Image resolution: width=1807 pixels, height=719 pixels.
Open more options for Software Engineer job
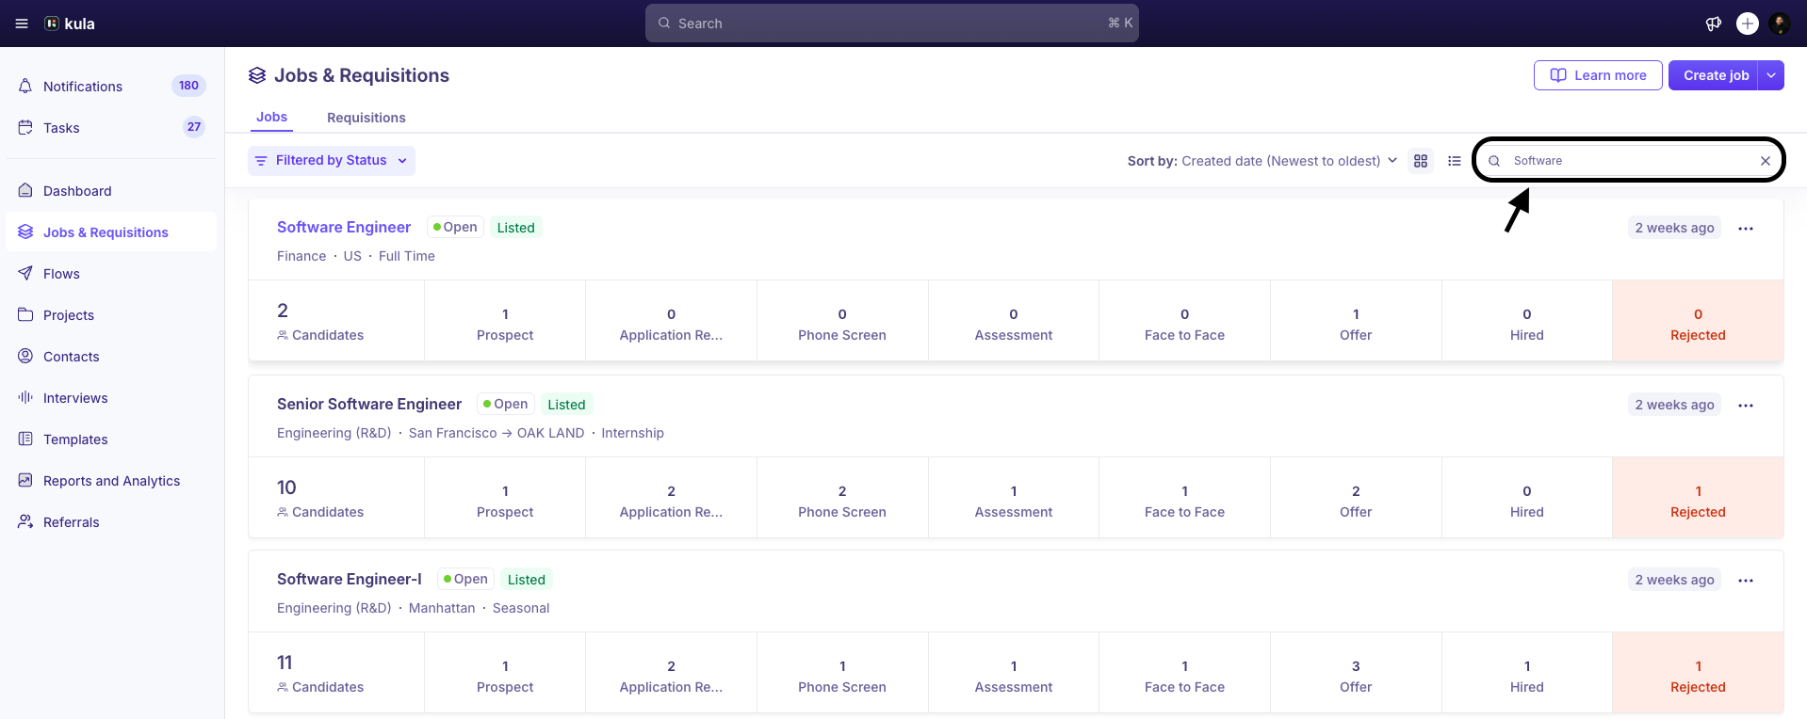(x=1746, y=229)
